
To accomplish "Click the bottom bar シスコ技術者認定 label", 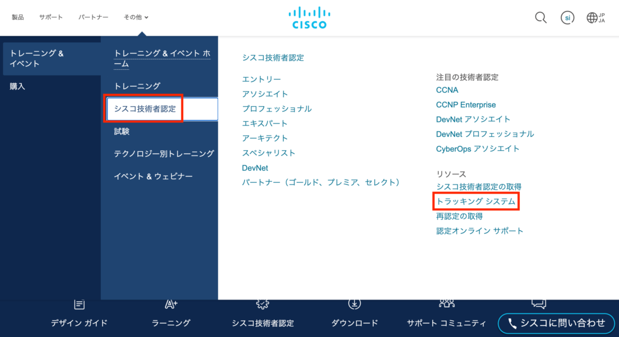I will click(x=262, y=323).
